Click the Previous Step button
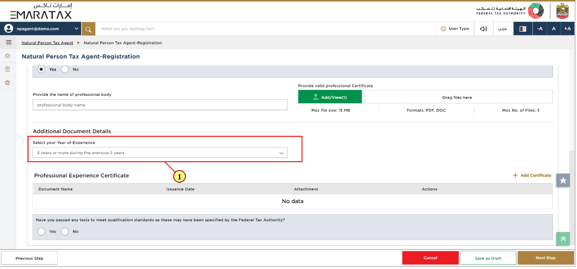The width and height of the screenshot is (577, 269). 30,258
